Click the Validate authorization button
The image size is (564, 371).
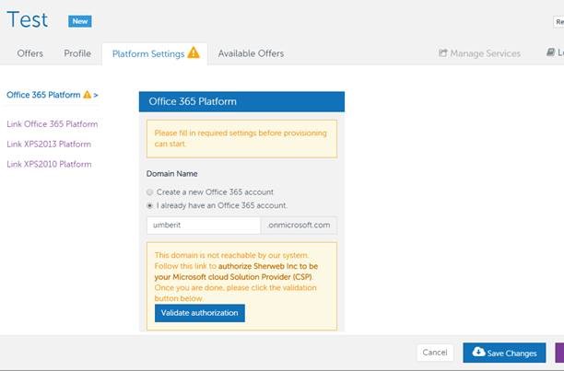pyautogui.click(x=200, y=313)
